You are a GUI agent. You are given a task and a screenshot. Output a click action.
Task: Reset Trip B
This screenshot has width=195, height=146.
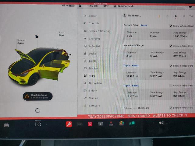click(x=135, y=85)
